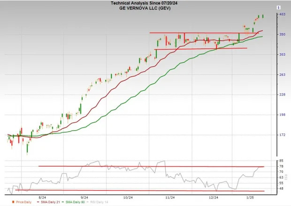Click the 263 price axis label
The width and height of the screenshot is (291, 206).
click(282, 74)
